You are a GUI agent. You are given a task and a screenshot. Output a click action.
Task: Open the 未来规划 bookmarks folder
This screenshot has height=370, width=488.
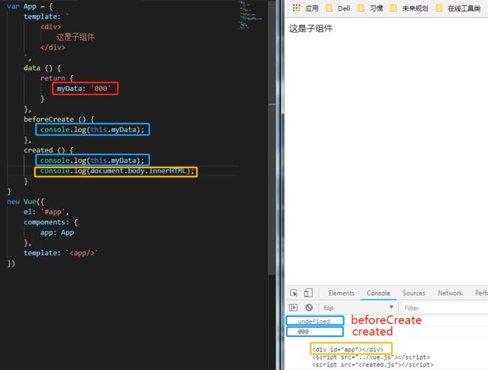pyautogui.click(x=410, y=8)
